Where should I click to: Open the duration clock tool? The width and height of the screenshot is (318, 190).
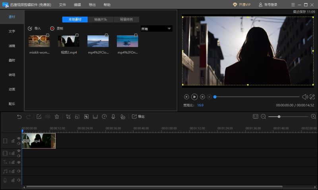click(x=104, y=117)
